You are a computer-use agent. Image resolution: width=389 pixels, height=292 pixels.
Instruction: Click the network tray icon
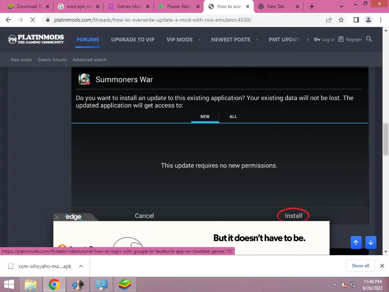coord(353,285)
